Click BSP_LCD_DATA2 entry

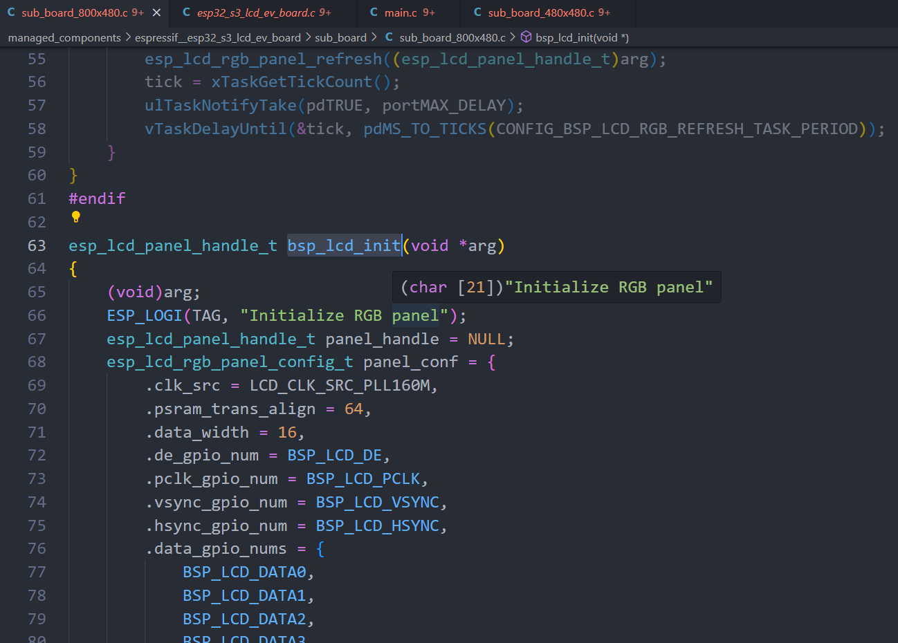pos(244,619)
